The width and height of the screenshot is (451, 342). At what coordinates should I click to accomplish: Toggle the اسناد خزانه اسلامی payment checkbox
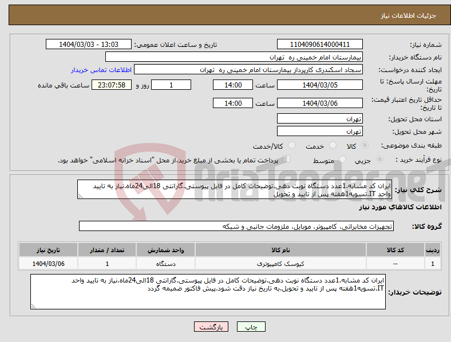click(287, 159)
